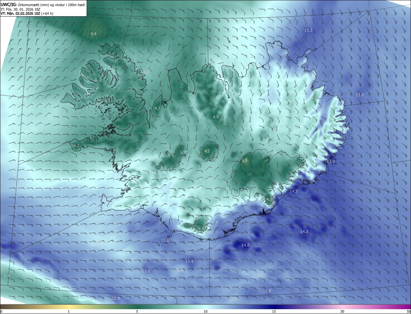Click the 3.9 value label on the map

pyautogui.click(x=244, y=160)
